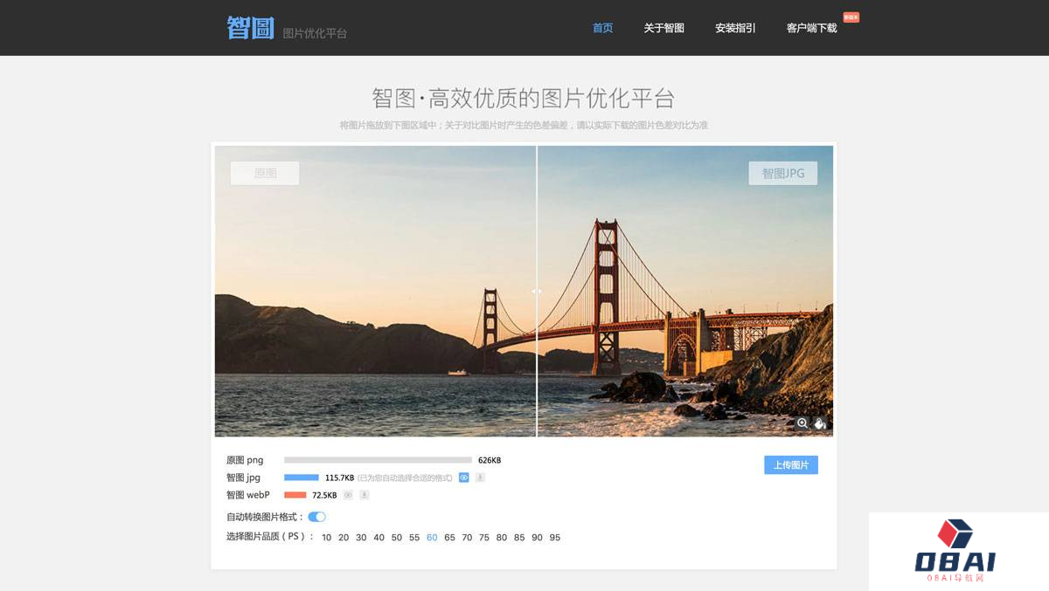Screen dimensions: 1049x591
Task: Click the gray 原图 png size bar
Action: (378, 460)
